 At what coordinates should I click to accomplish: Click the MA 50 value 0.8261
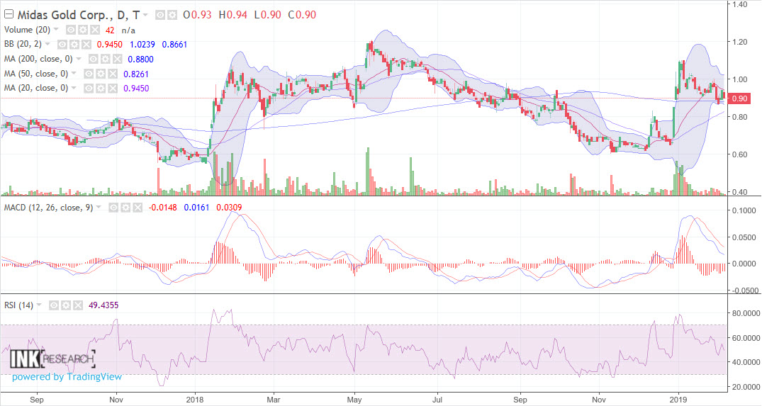point(136,74)
